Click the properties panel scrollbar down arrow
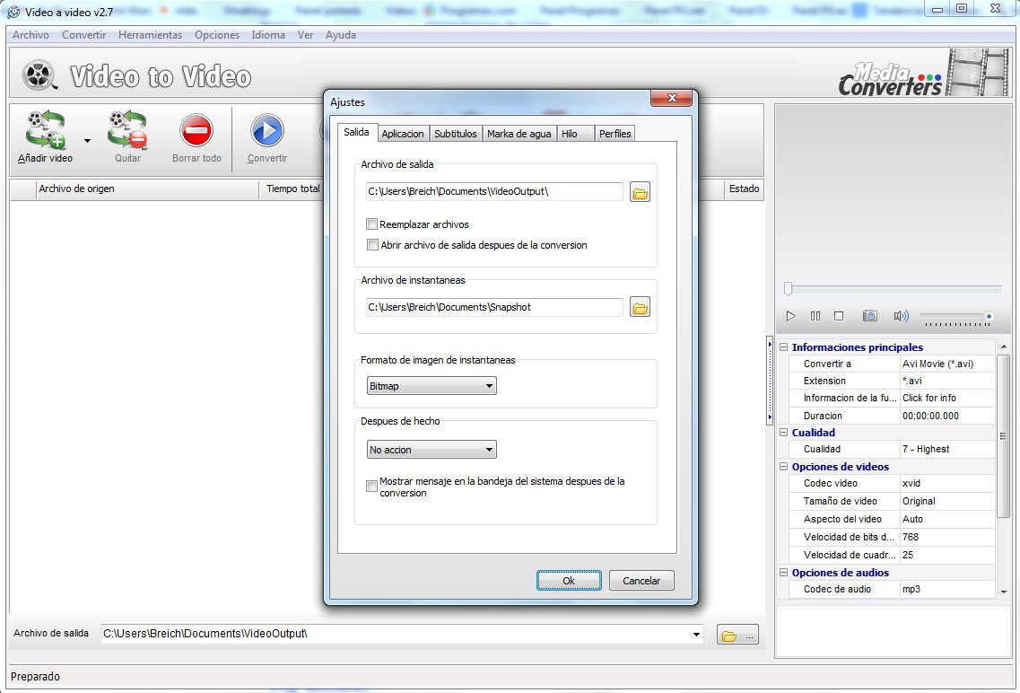Image resolution: width=1020 pixels, height=693 pixels. click(1004, 592)
